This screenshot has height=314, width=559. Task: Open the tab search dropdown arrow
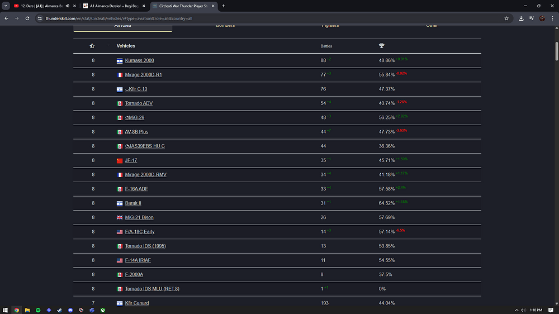pyautogui.click(x=6, y=6)
